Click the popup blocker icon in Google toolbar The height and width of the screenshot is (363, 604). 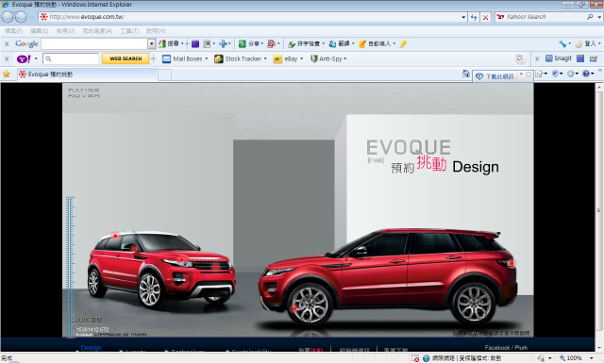click(x=271, y=44)
